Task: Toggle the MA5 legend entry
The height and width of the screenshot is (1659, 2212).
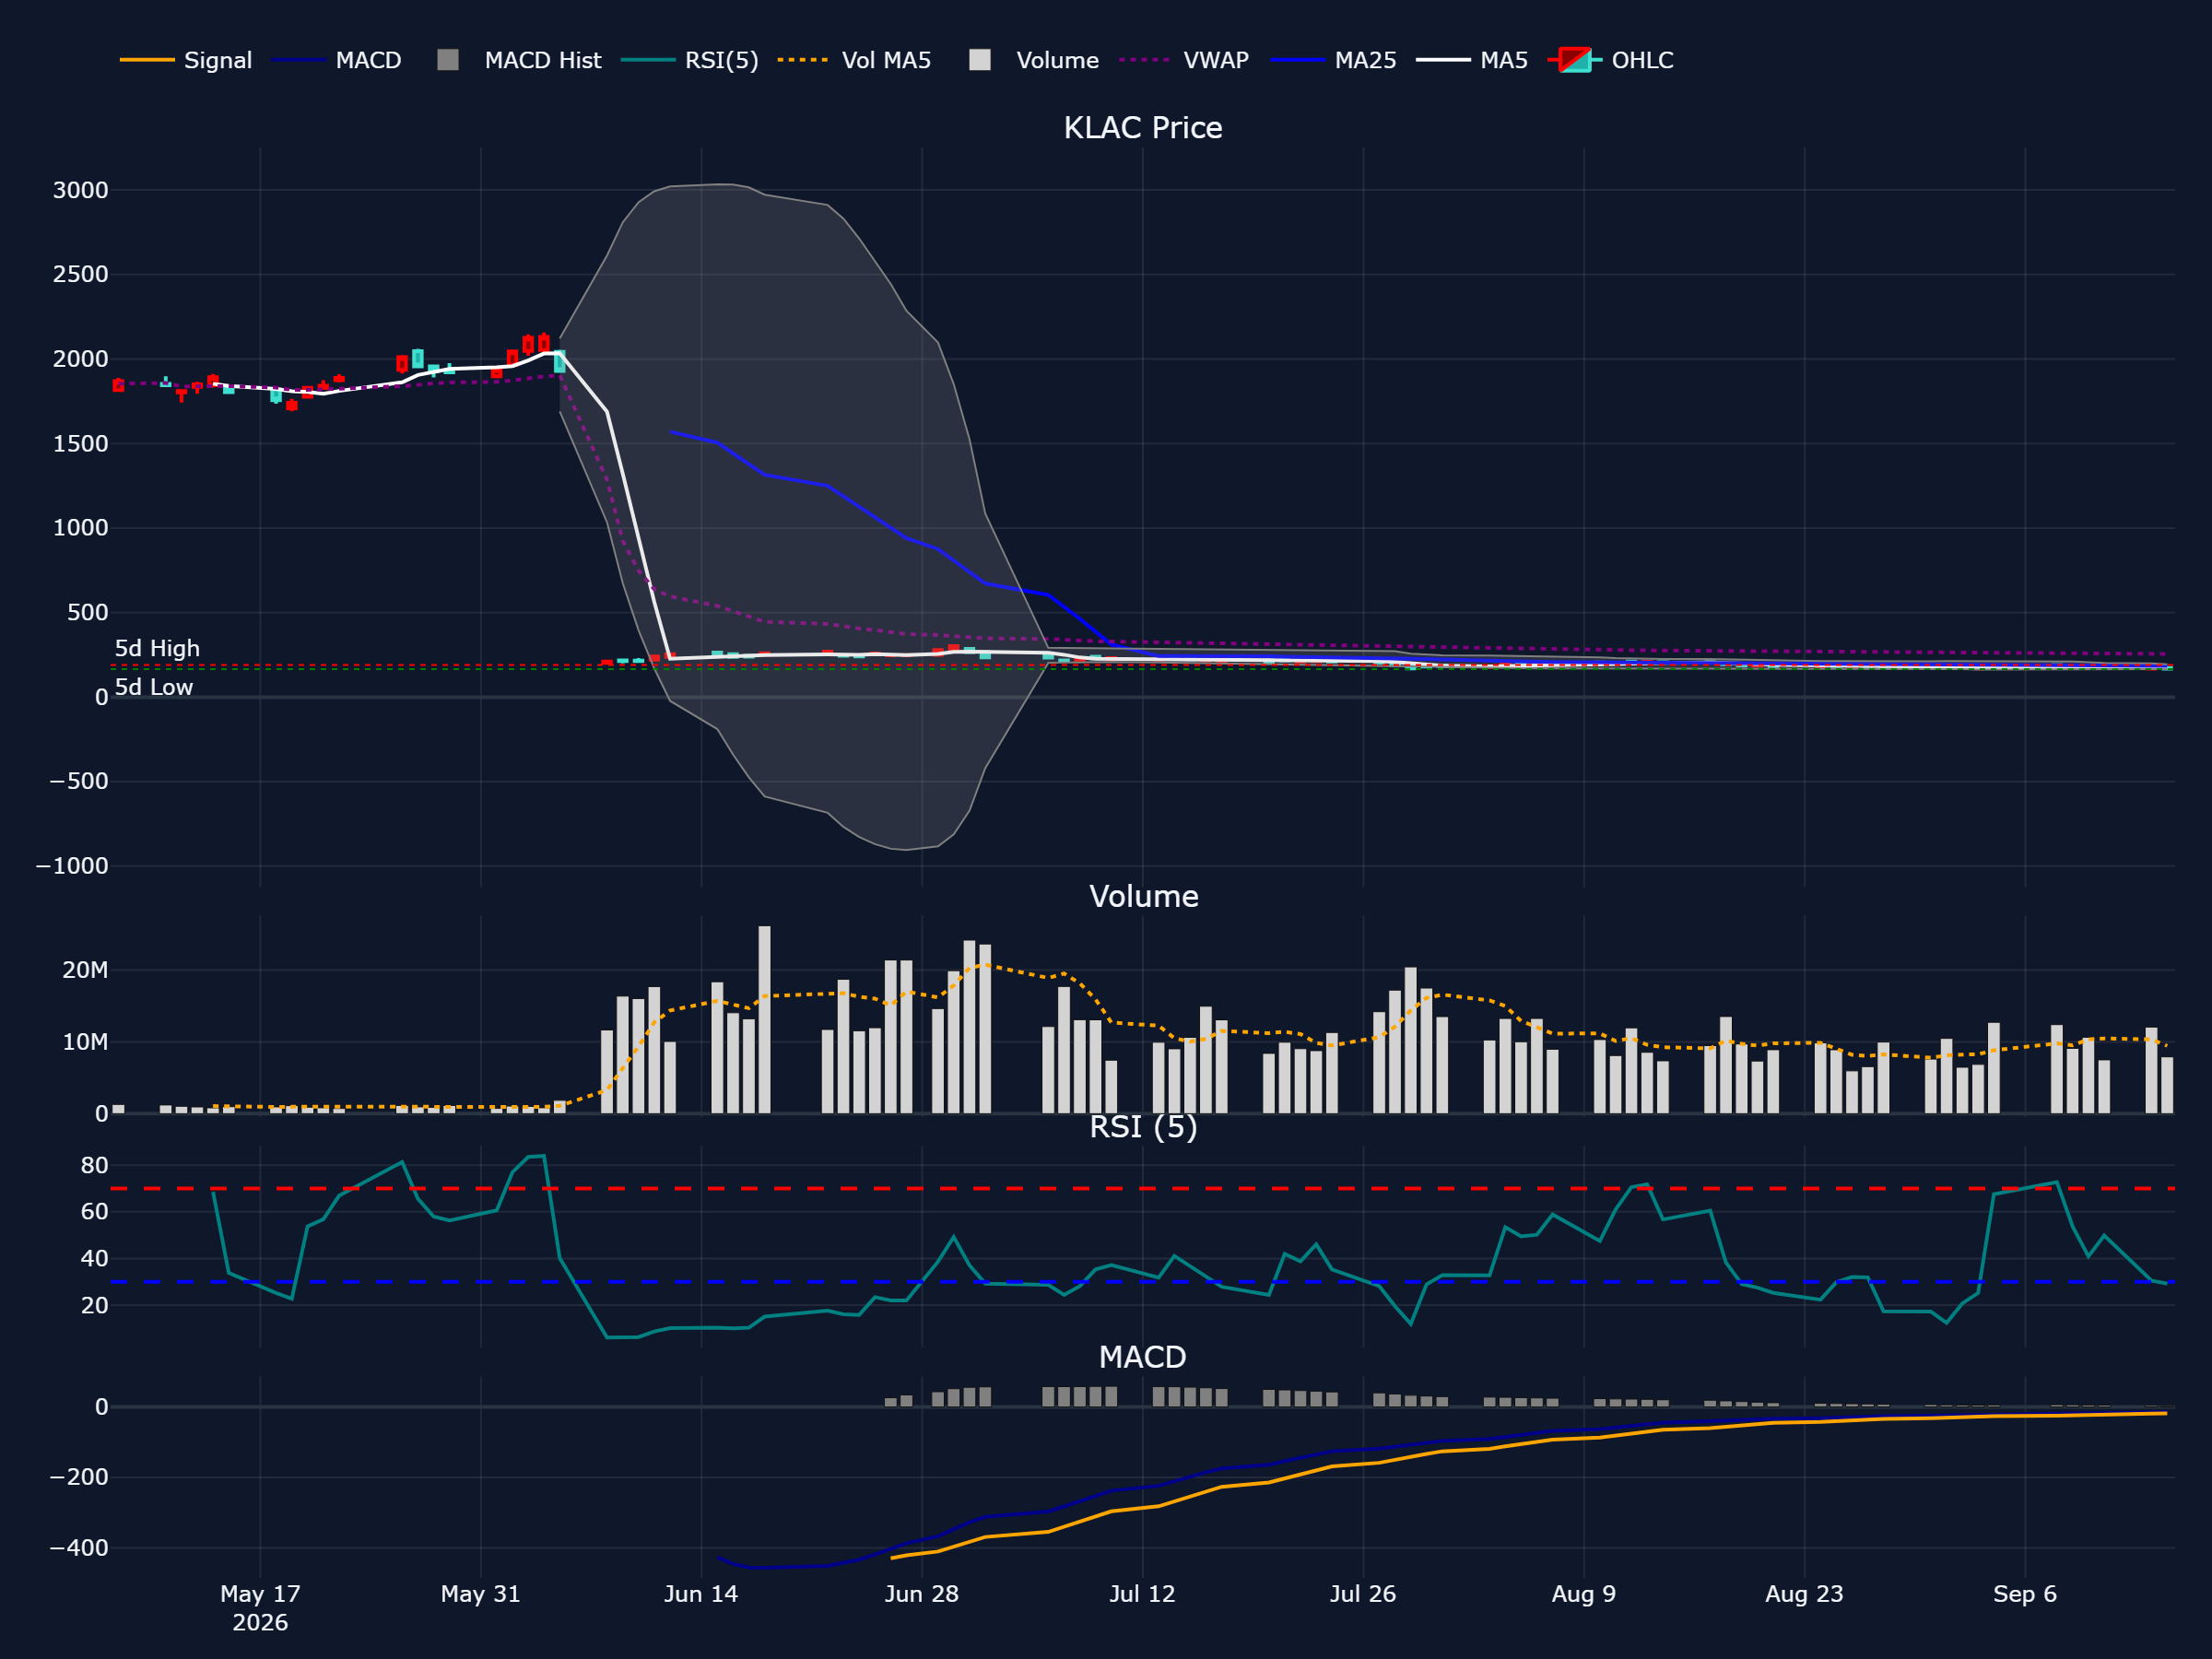Action: [1472, 60]
